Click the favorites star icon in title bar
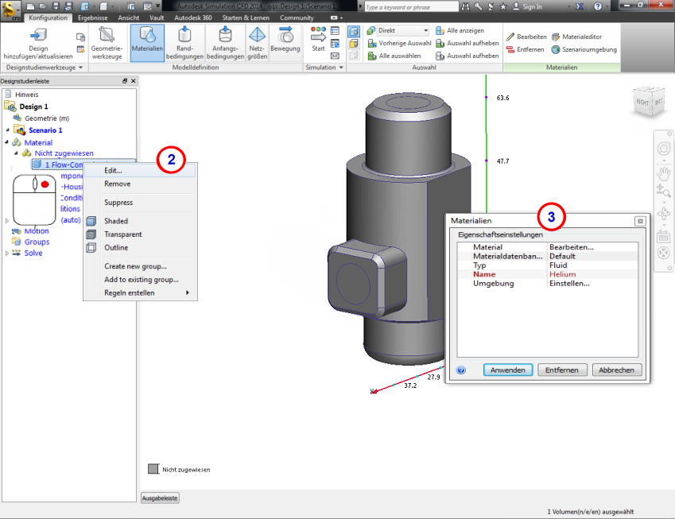675x519 pixels. click(x=502, y=6)
